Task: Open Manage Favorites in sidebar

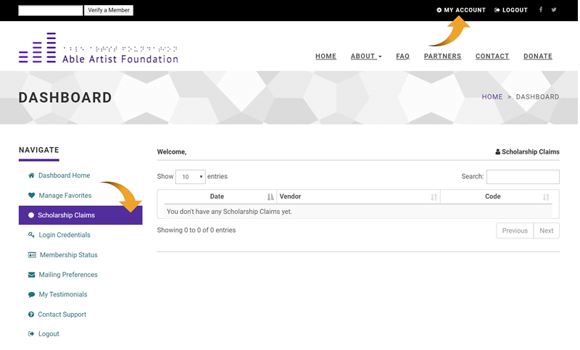Action: (65, 195)
